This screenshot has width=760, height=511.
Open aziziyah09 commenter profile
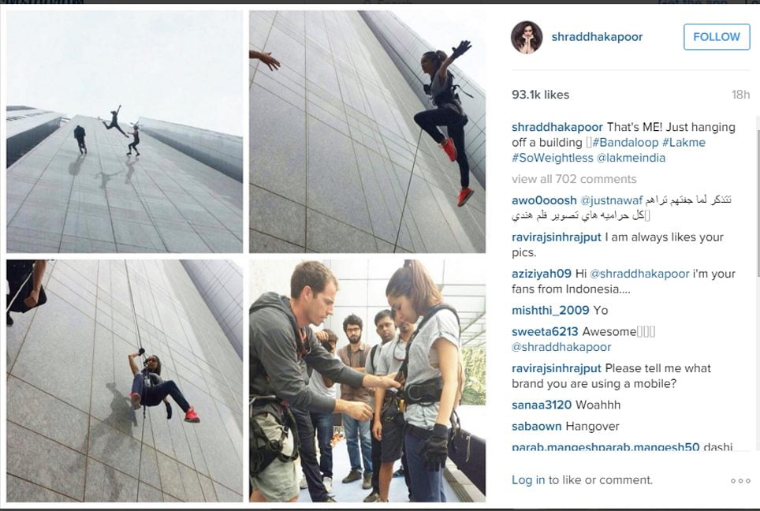[x=542, y=274]
